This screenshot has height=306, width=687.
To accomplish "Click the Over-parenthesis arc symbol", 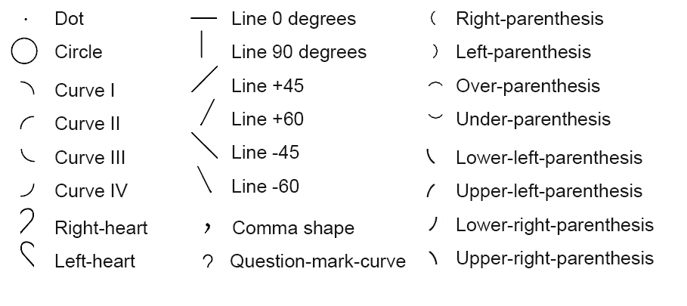I will tap(435, 85).
